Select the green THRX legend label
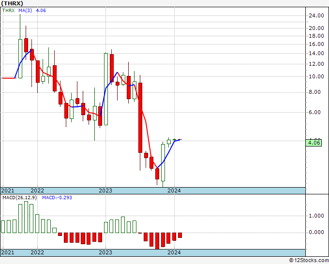The height and width of the screenshot is (264, 329). tap(9, 11)
